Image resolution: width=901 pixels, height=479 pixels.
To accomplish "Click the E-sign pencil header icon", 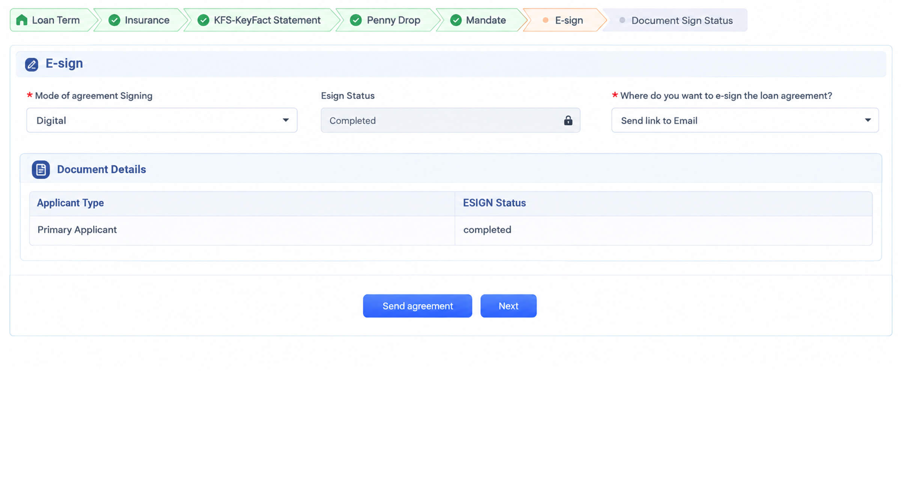I will click(32, 65).
